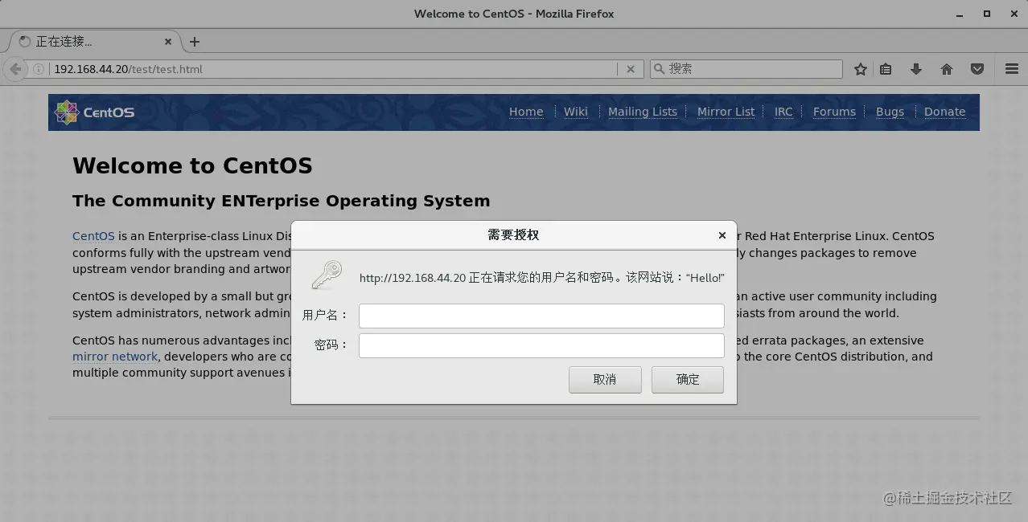This screenshot has height=522, width=1028.
Task: Open the Mirror List link
Action: click(726, 112)
